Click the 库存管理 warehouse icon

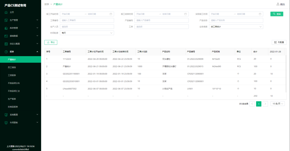click(x=6, y=28)
